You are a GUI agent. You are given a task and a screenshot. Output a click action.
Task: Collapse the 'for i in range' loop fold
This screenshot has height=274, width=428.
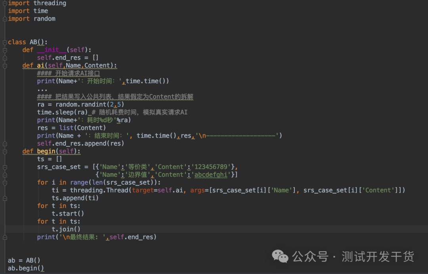pyautogui.click(x=5, y=183)
